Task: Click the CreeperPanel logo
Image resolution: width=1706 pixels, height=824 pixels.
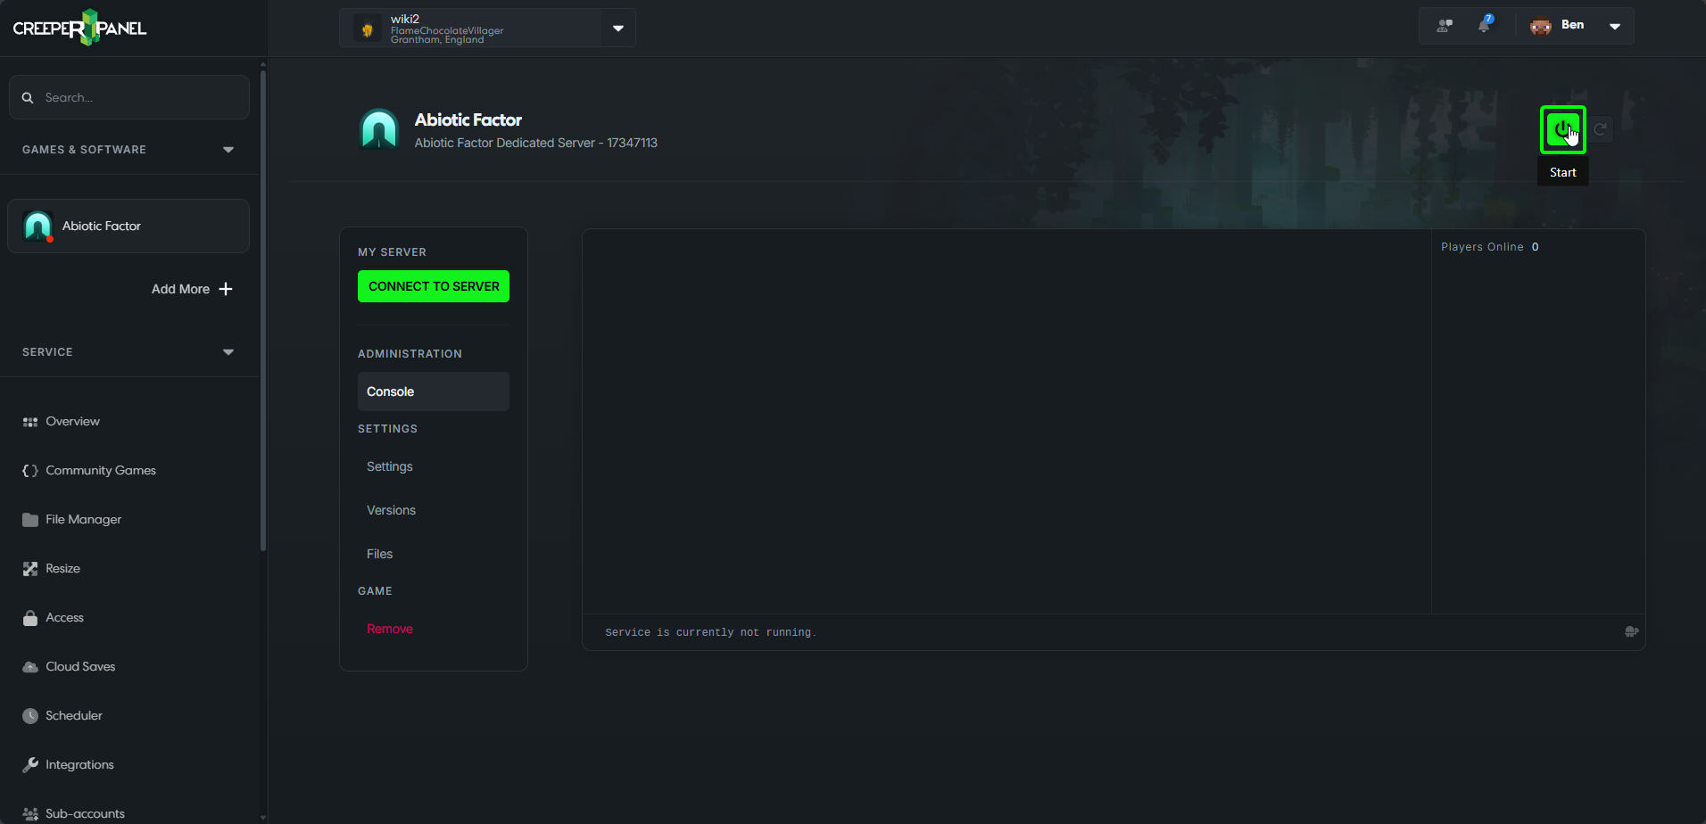Action: [x=79, y=28]
